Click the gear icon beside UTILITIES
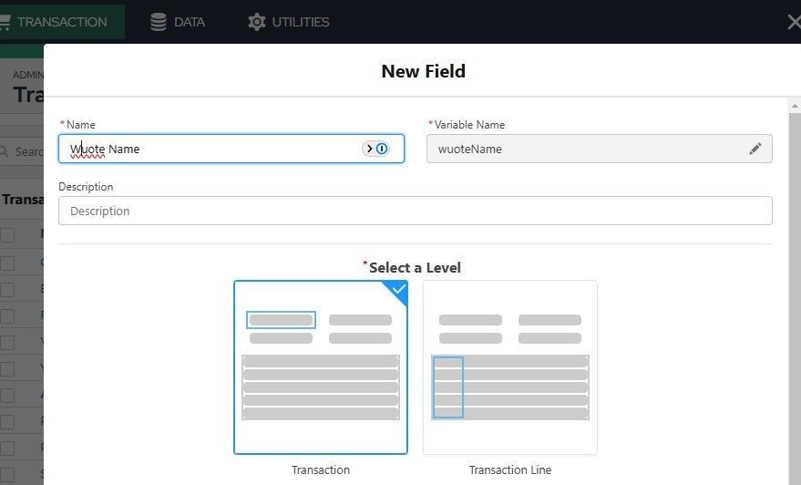801x485 pixels. (256, 22)
